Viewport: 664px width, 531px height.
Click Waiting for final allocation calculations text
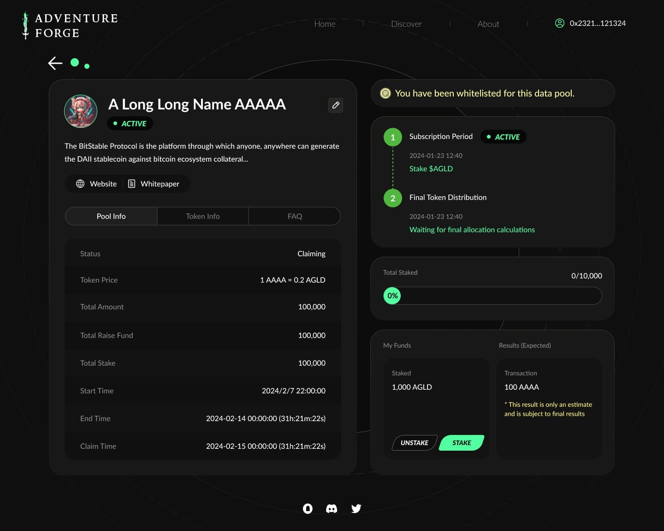(472, 229)
